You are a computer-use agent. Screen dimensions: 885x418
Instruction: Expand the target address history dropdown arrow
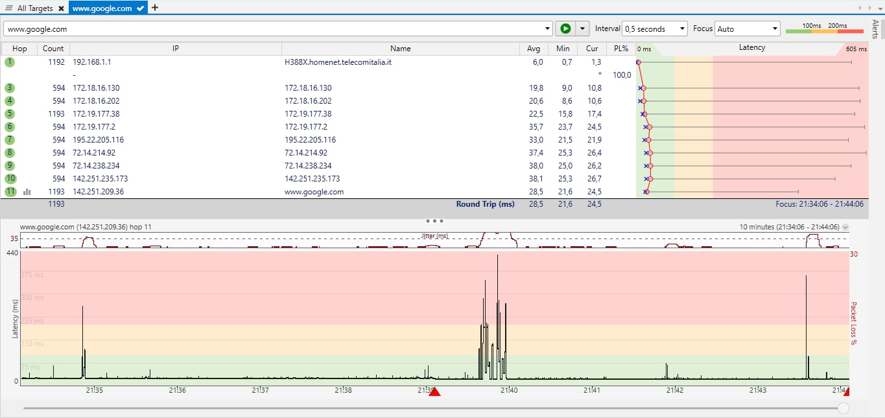pyautogui.click(x=549, y=29)
